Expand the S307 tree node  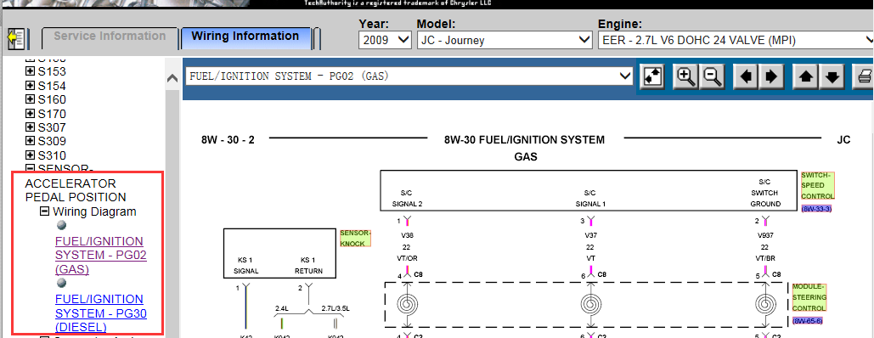point(31,127)
